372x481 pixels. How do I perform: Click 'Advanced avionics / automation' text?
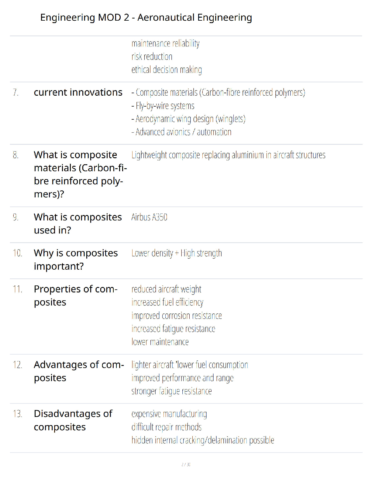(181, 132)
